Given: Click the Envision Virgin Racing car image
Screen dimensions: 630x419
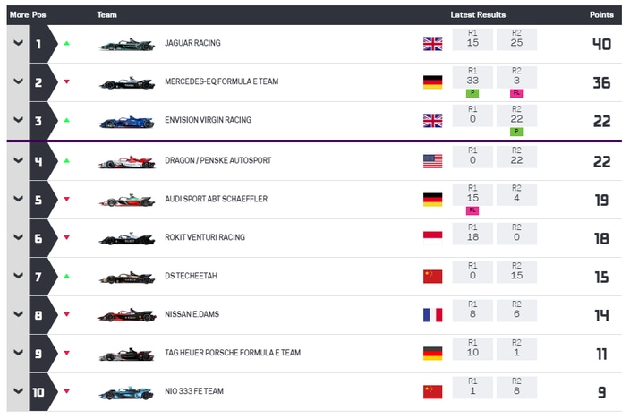Looking at the screenshot, I should click(126, 122).
